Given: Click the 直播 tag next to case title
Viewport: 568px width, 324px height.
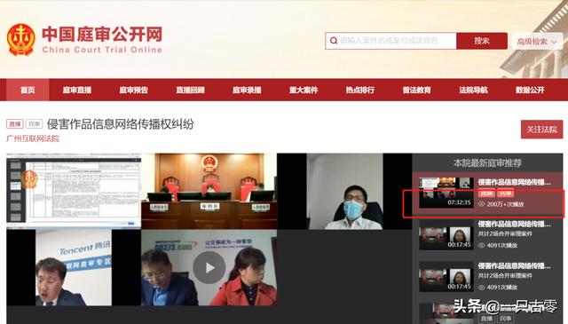Looking at the screenshot, I should pyautogui.click(x=15, y=124).
